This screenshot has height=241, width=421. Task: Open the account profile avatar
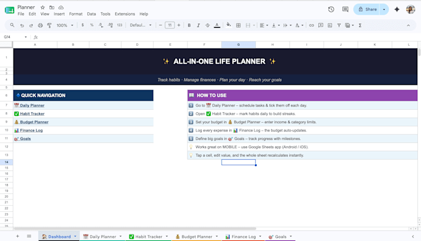[410, 9]
